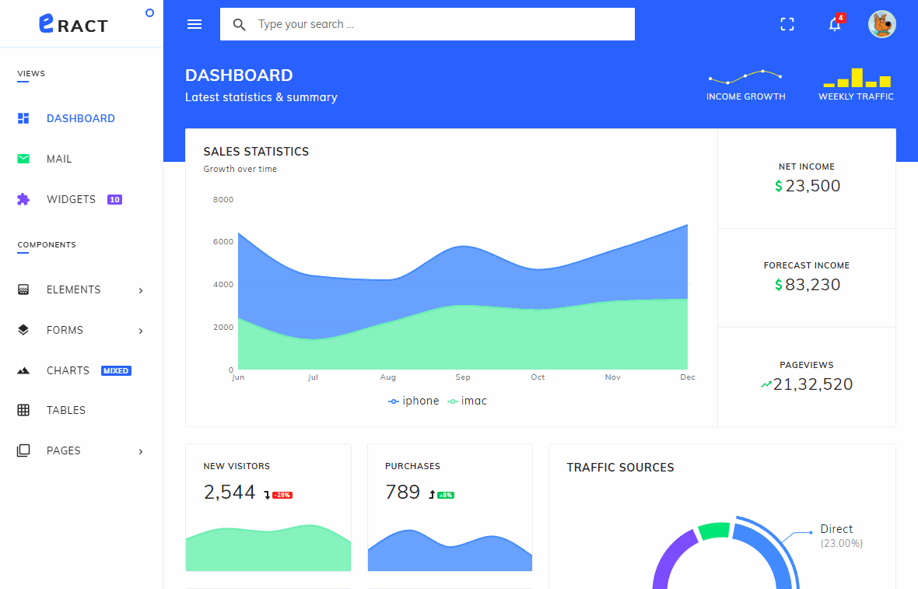This screenshot has height=589, width=918.
Task: Expand the Pages section
Action: tap(64, 451)
